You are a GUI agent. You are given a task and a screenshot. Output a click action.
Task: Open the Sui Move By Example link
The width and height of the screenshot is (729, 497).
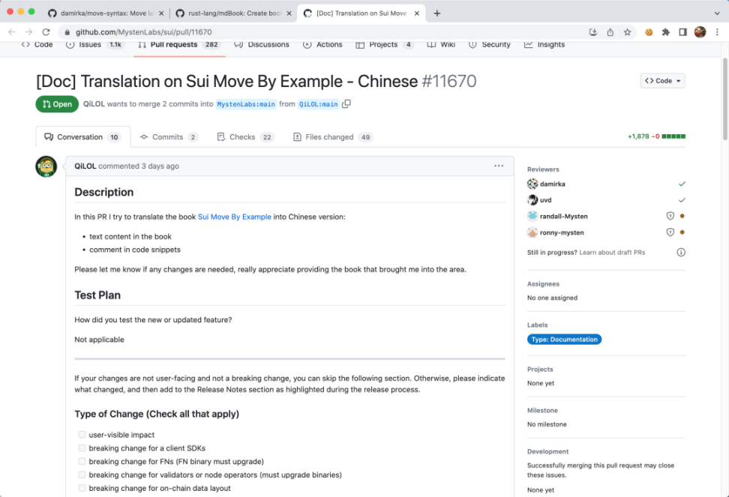click(234, 217)
